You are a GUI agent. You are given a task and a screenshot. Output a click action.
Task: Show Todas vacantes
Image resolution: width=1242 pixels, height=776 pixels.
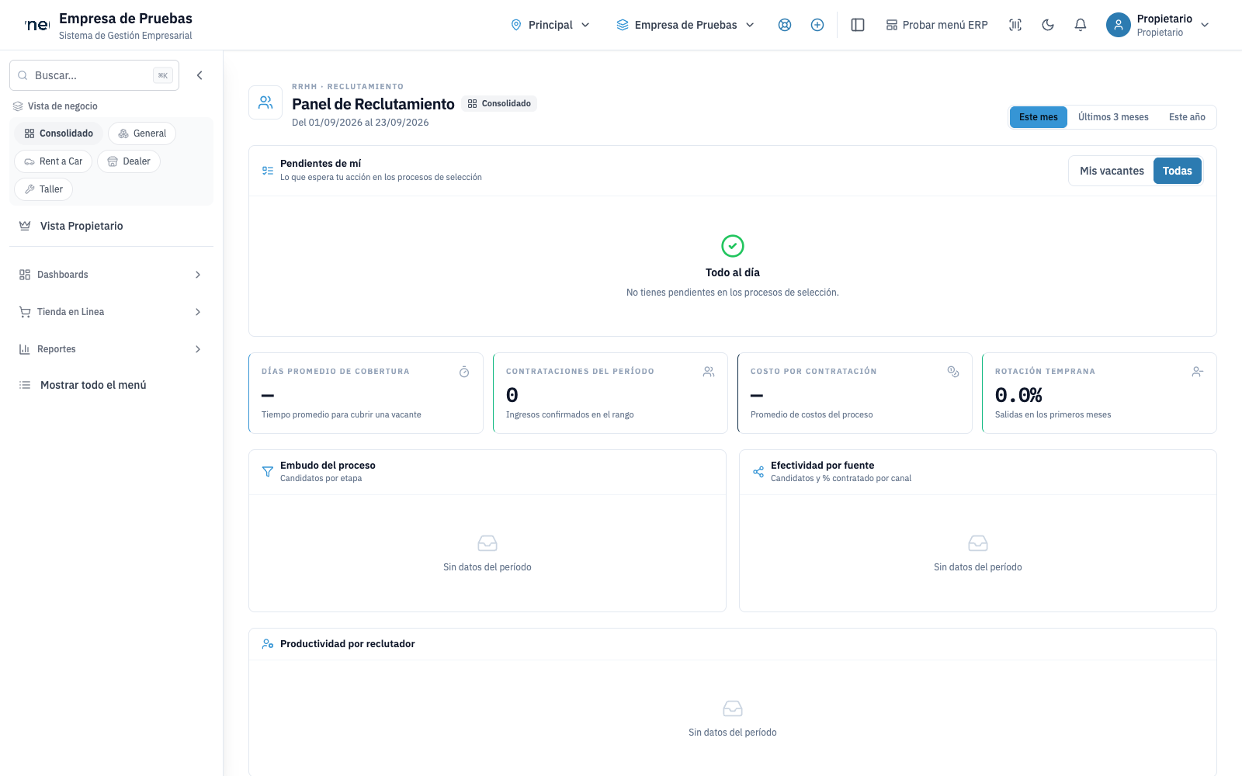coord(1178,171)
